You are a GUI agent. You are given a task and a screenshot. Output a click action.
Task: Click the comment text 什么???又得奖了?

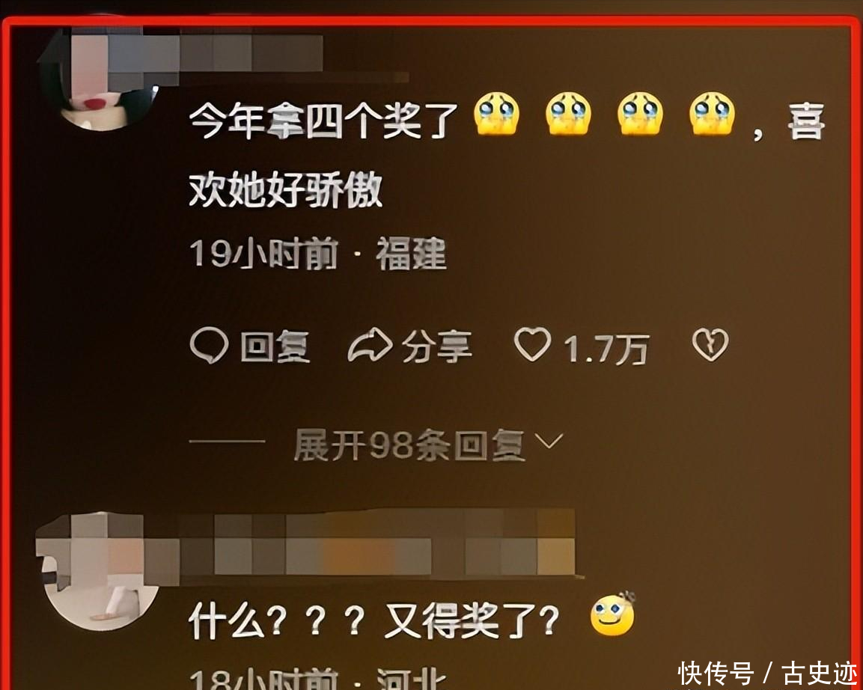[373, 620]
